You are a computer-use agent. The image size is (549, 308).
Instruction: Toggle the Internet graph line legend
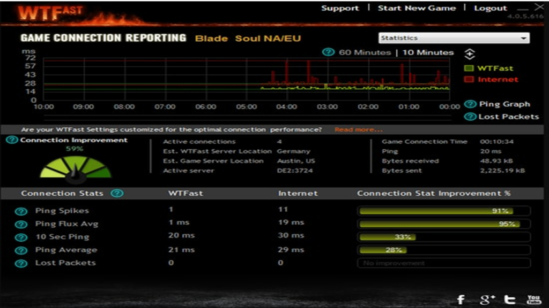469,79
